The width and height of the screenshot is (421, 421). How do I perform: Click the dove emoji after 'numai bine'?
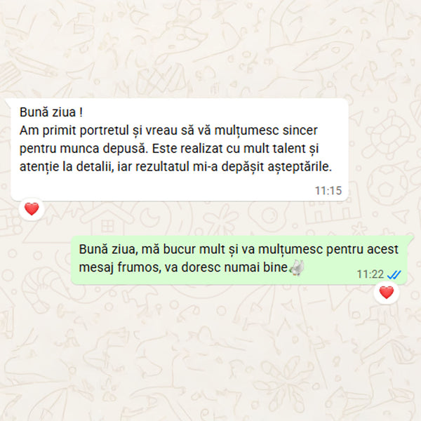tap(296, 267)
